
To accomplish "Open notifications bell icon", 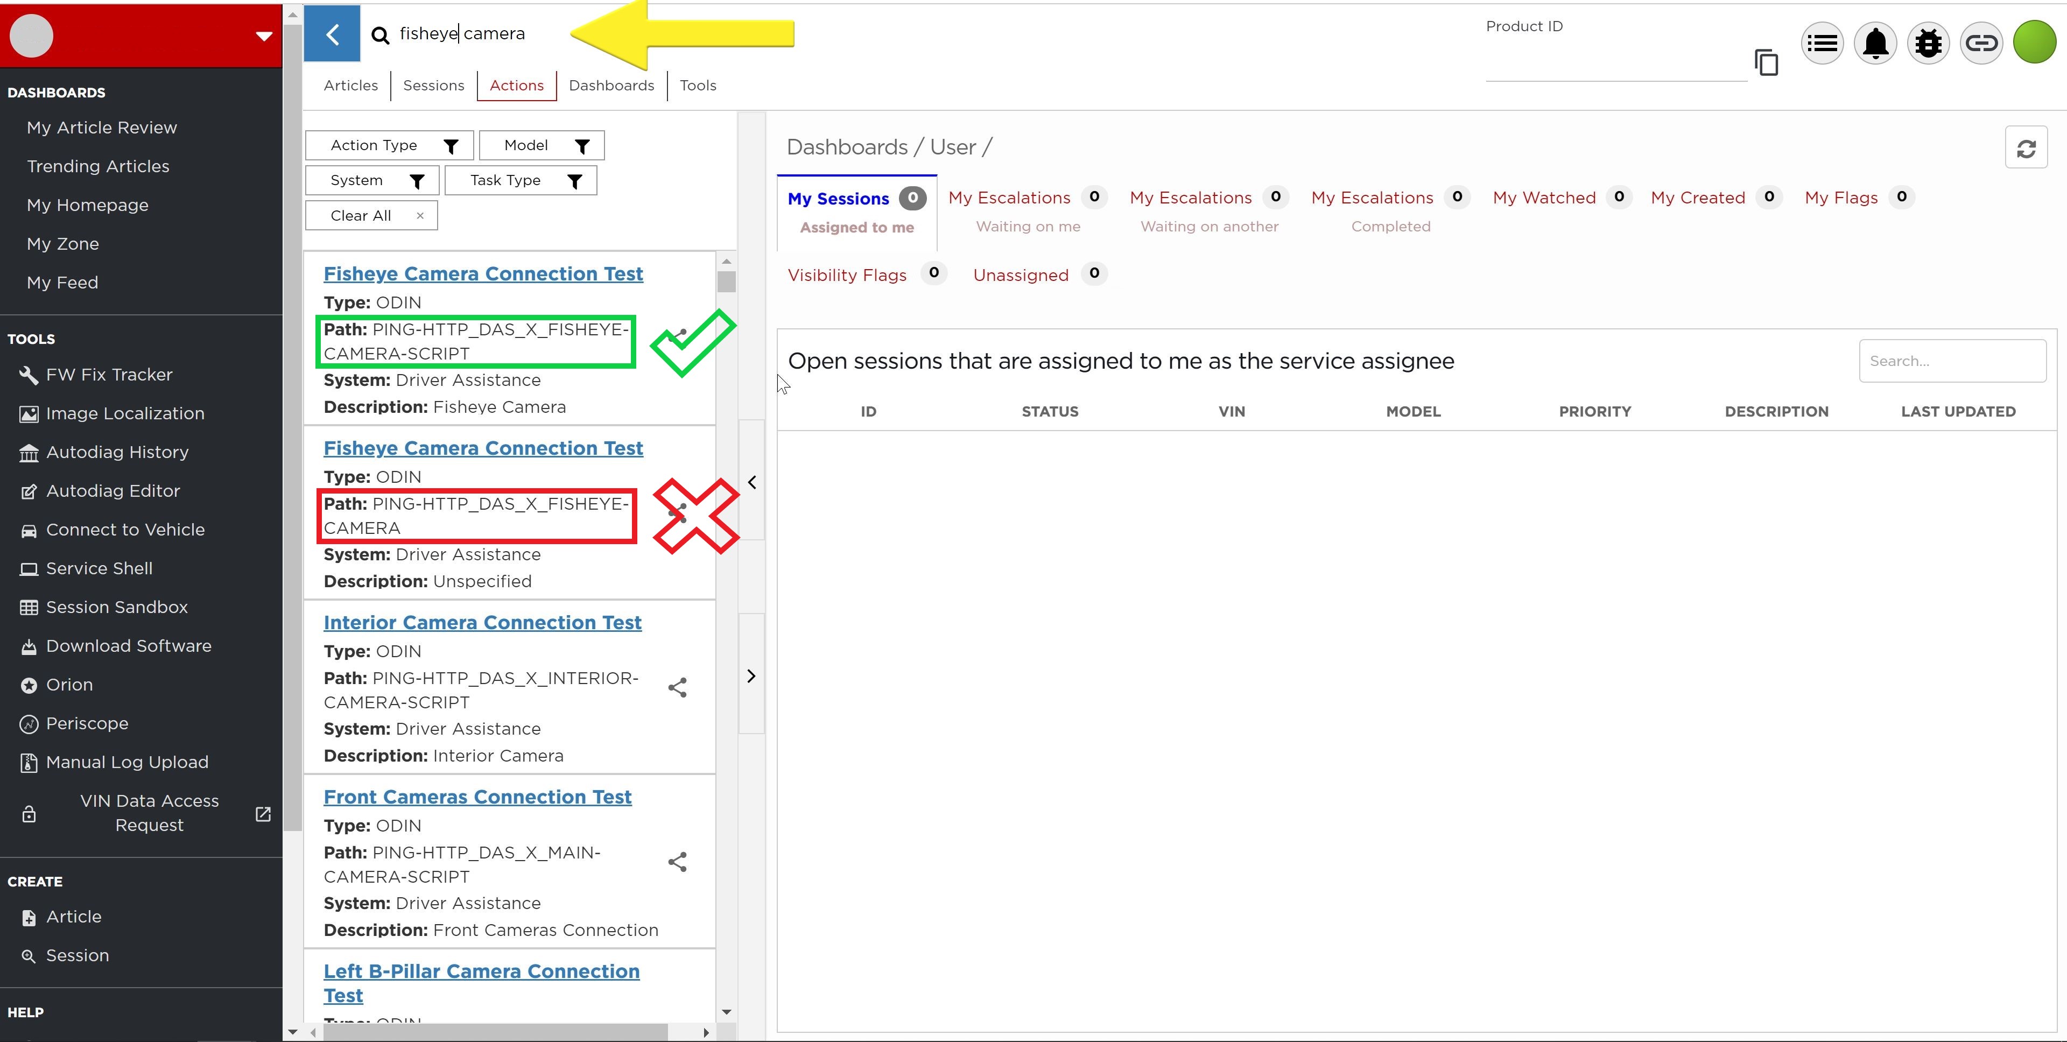I will (x=1874, y=43).
